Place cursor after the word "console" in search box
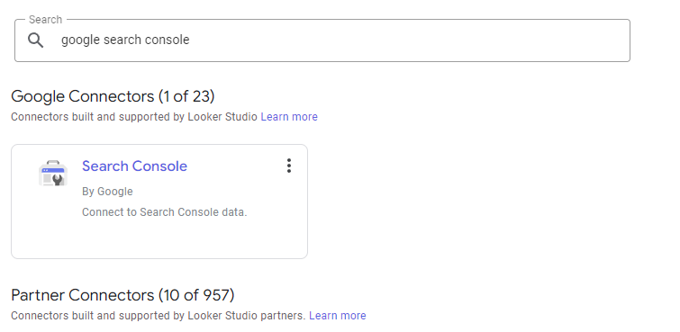Image resolution: width=680 pixels, height=332 pixels. 190,40
